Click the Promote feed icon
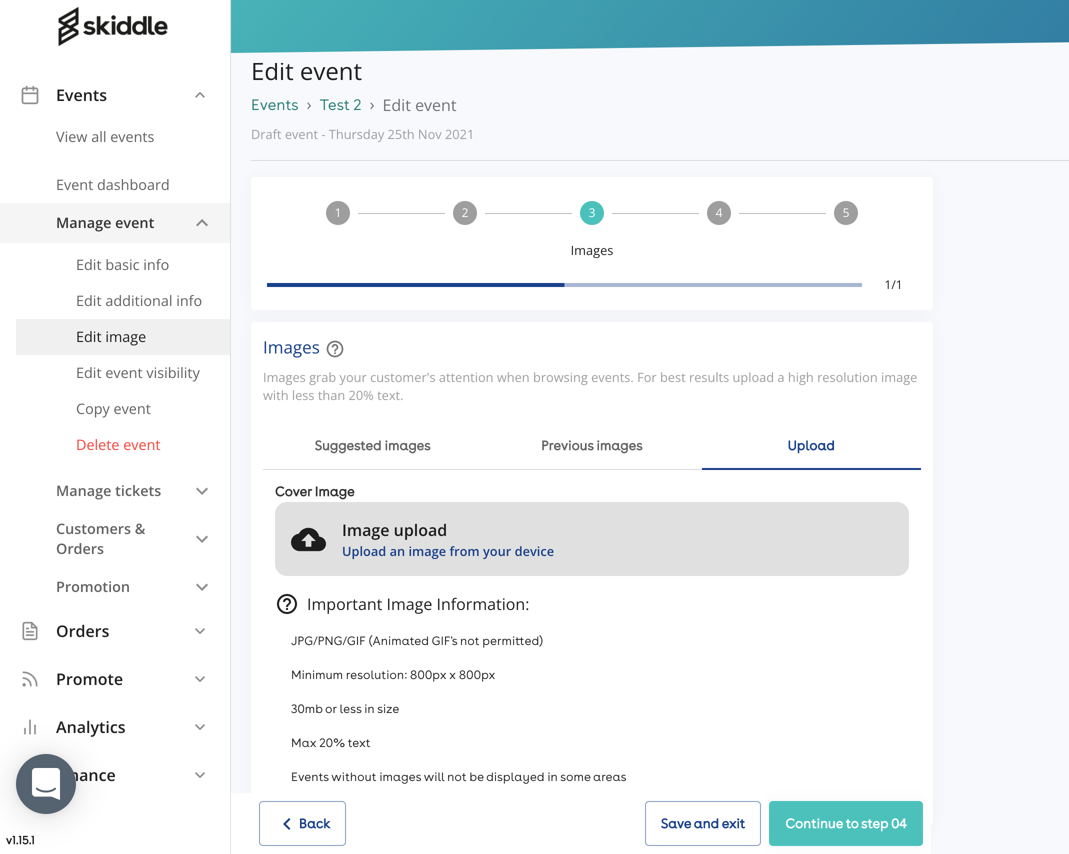 tap(30, 679)
